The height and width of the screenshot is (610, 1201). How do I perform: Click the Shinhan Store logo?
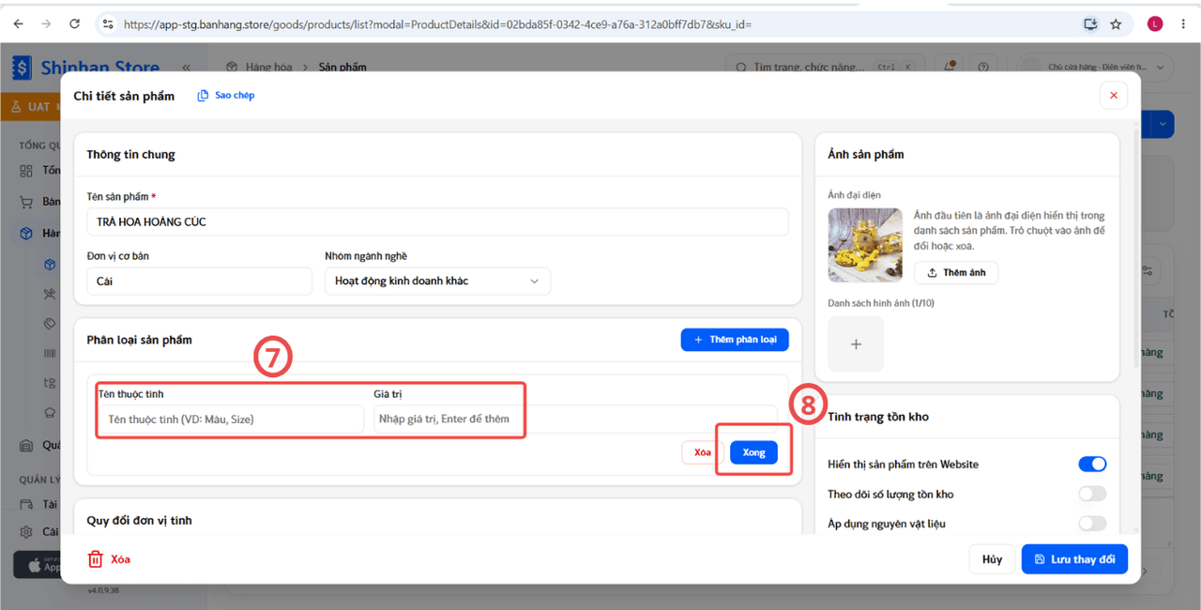tap(85, 68)
